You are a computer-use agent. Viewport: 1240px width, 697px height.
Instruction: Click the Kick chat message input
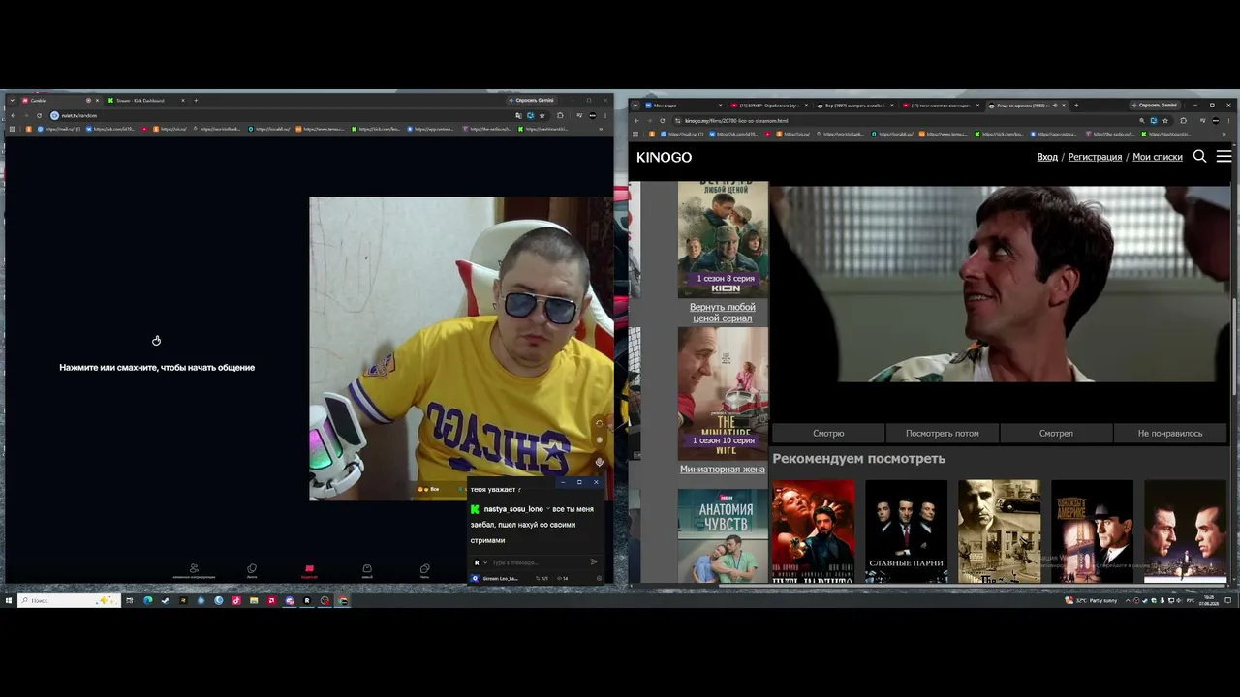coord(535,562)
